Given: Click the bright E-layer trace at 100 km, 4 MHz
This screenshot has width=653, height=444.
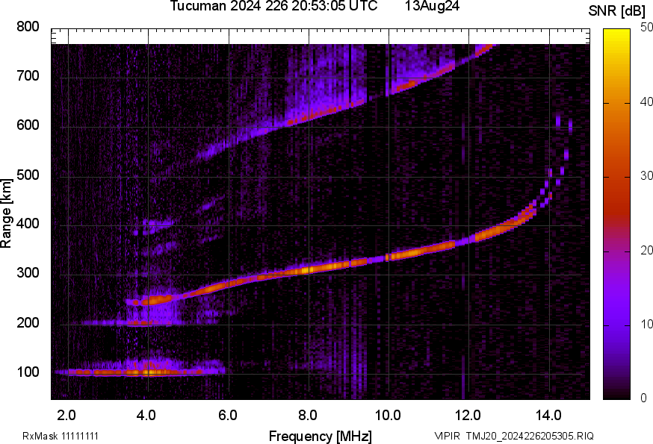Looking at the screenshot, I should point(149,372).
